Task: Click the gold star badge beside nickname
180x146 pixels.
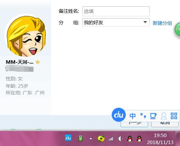Action: tap(38, 62)
